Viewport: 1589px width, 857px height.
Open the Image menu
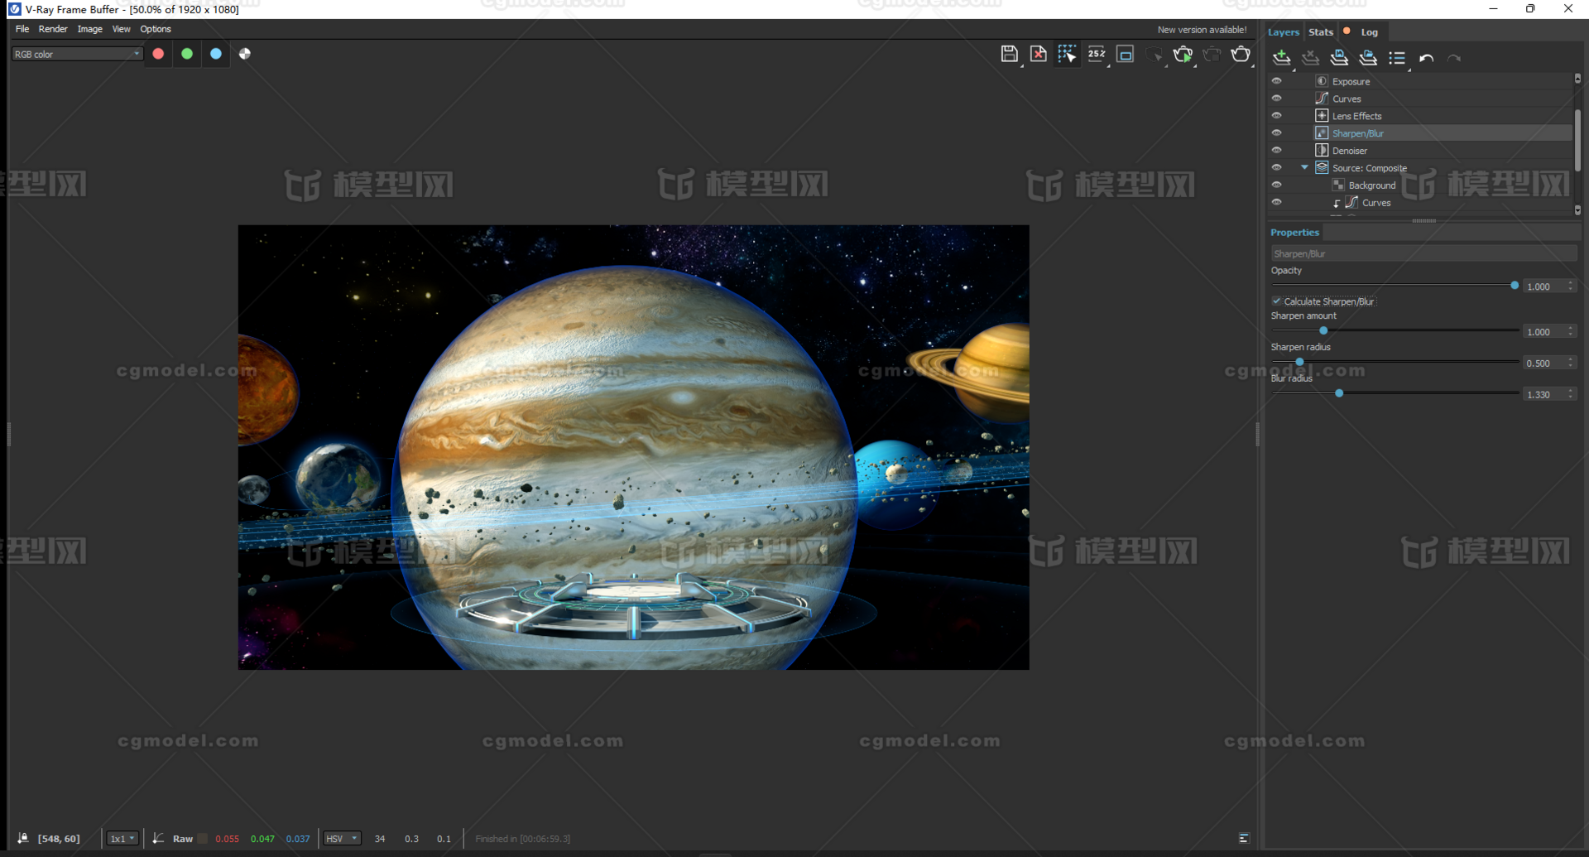tap(89, 29)
